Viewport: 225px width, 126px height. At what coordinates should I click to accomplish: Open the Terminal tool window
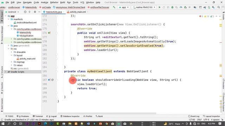38,116
